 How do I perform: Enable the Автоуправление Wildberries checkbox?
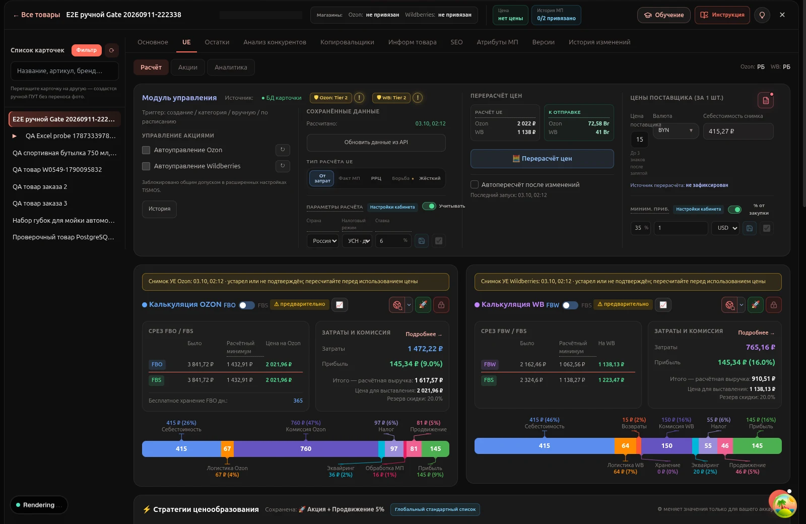(146, 166)
